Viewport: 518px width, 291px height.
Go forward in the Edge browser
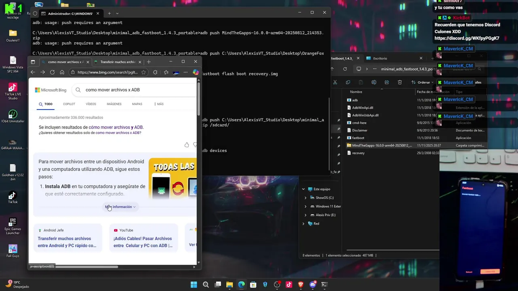coord(42,72)
